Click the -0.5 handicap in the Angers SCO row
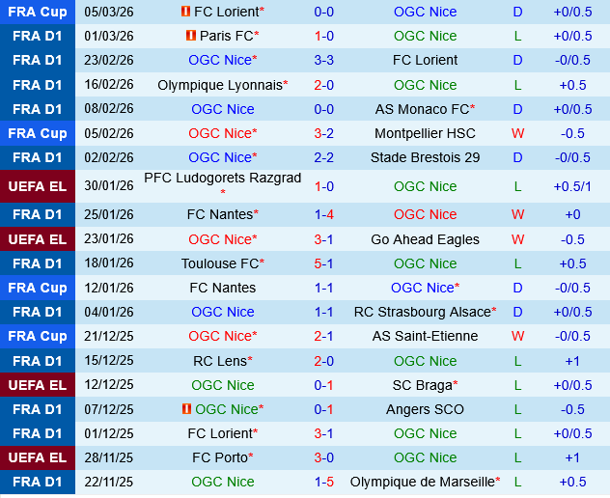610x498 pixels. 572,409
